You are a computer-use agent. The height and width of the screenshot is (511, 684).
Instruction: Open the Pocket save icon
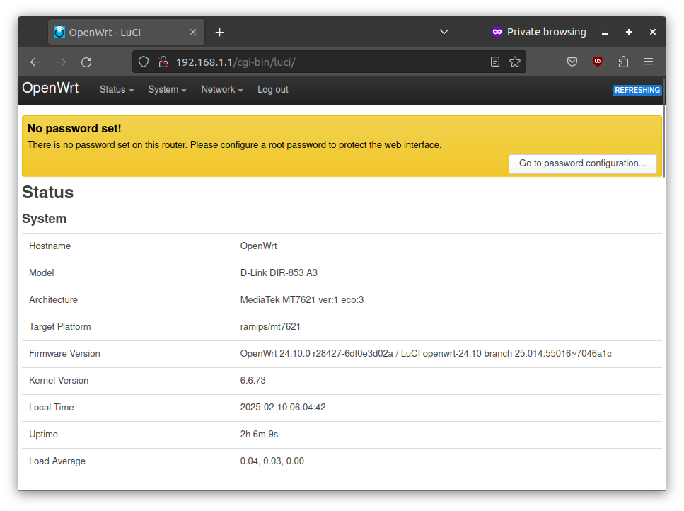click(x=572, y=62)
